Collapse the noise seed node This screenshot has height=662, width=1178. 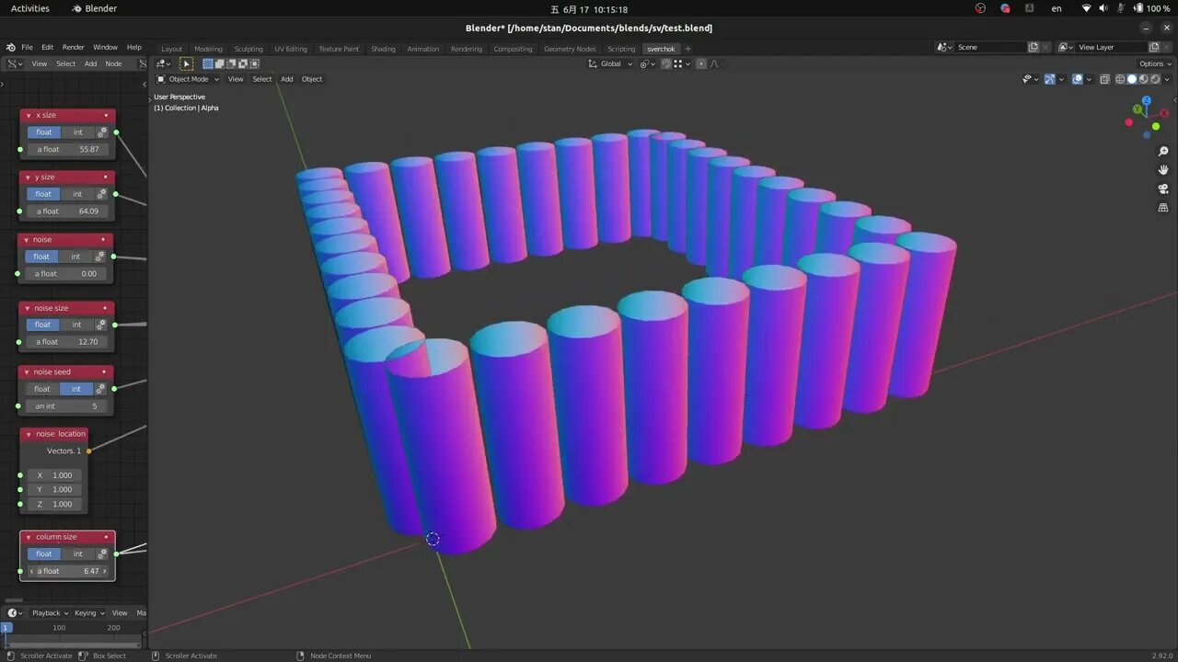click(28, 372)
